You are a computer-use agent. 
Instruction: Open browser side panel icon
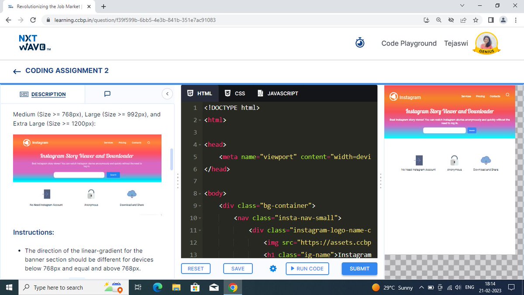(x=491, y=20)
